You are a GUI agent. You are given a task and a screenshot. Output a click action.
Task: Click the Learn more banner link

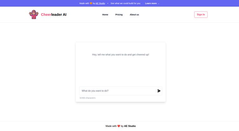(x=151, y=3)
